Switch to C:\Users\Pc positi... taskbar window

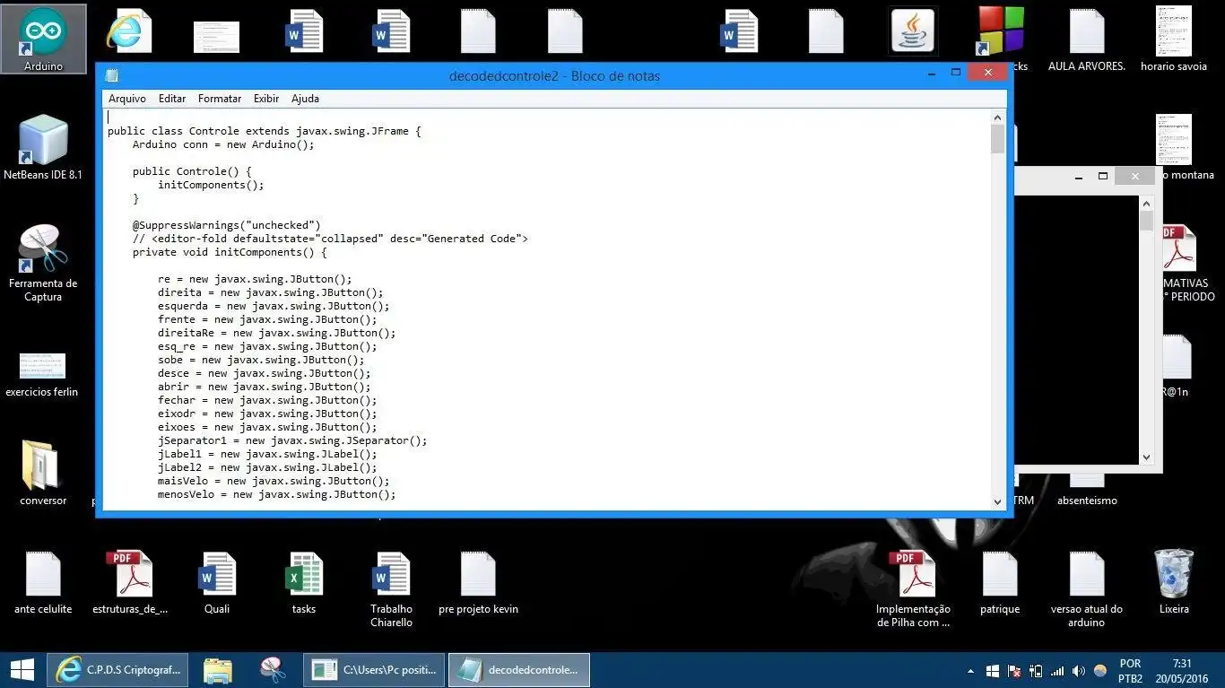tap(375, 669)
